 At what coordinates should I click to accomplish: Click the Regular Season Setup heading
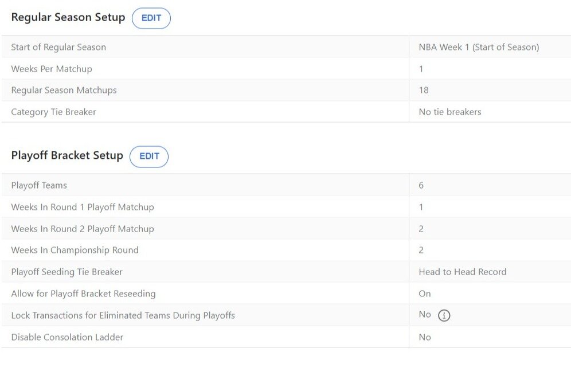coord(68,17)
